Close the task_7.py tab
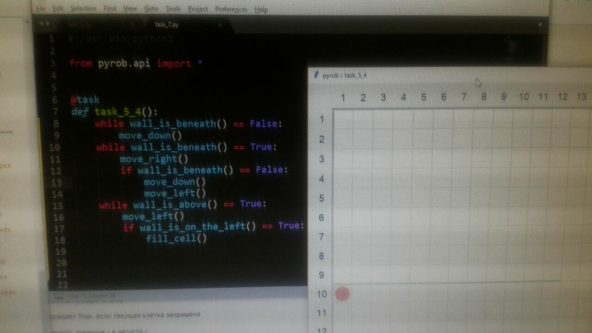Screen dimensions: 592x333 click(220, 25)
